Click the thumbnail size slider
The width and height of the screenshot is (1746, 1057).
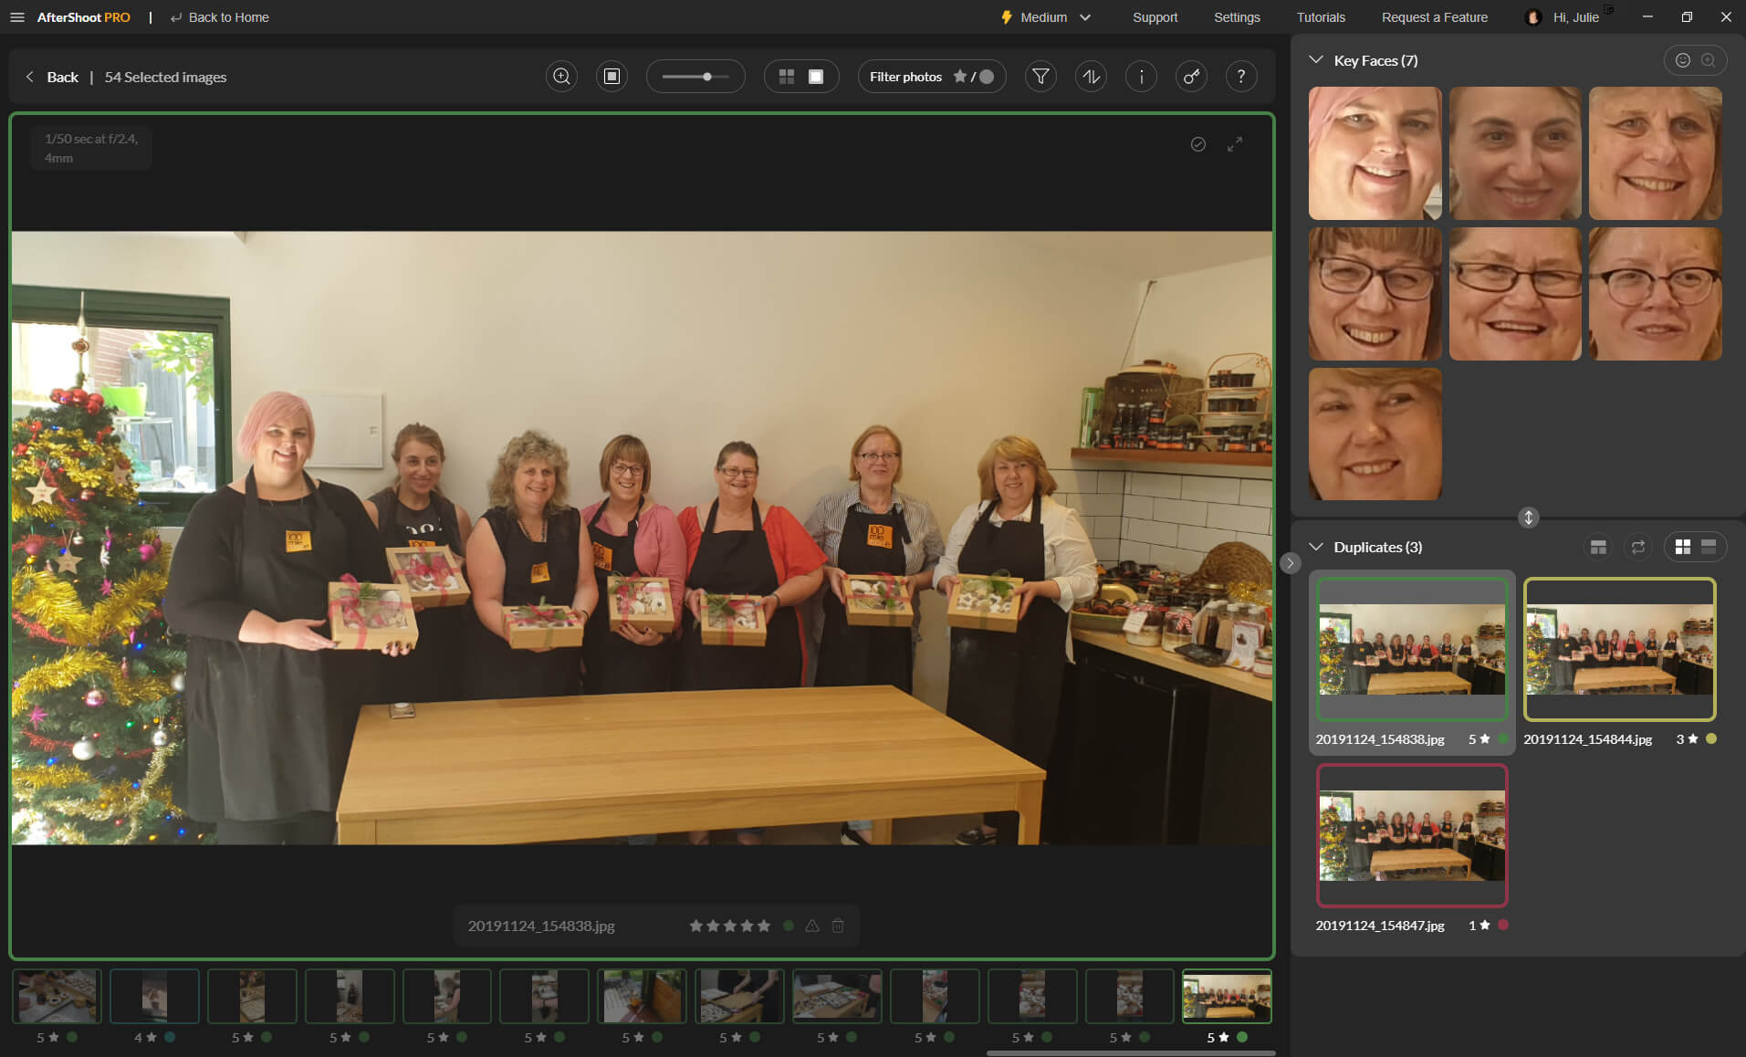point(695,77)
